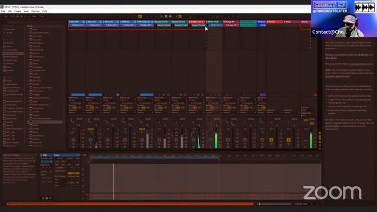The height and width of the screenshot is (212, 377).
Task: Click the Dynamic Tube entry in the browser
Action: 39,71
